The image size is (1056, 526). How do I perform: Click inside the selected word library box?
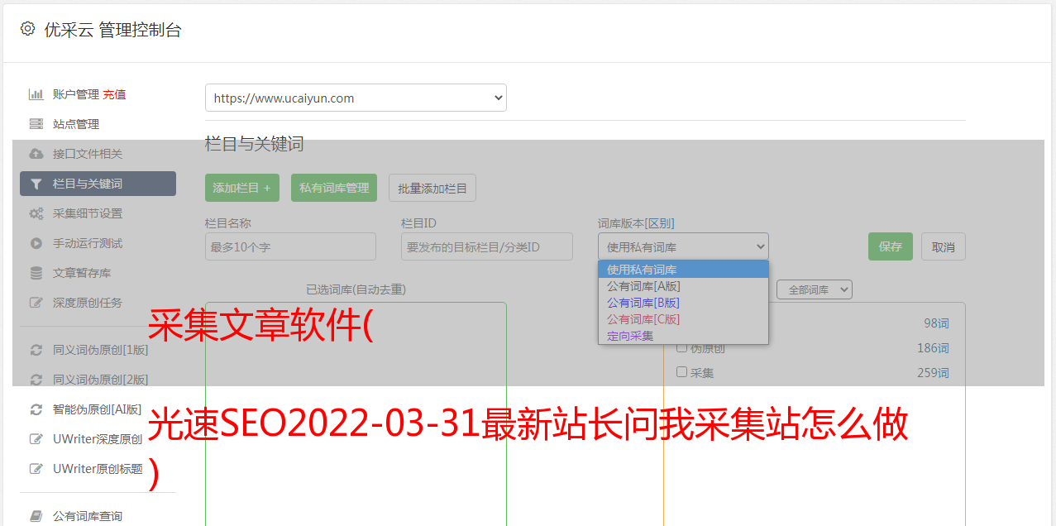tap(356, 414)
